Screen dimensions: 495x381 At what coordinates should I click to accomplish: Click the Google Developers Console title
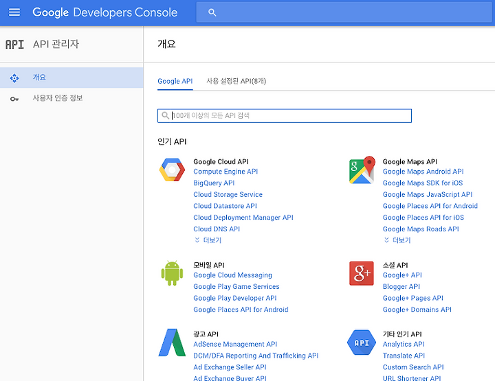point(104,12)
